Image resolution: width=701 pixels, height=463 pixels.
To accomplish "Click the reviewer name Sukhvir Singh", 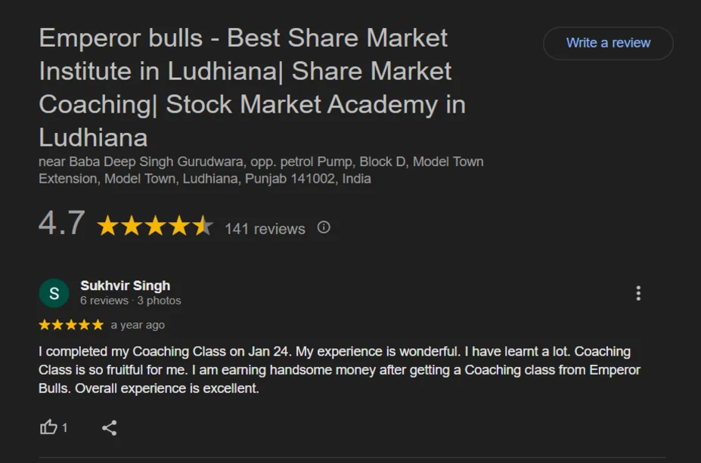I will coord(125,286).
